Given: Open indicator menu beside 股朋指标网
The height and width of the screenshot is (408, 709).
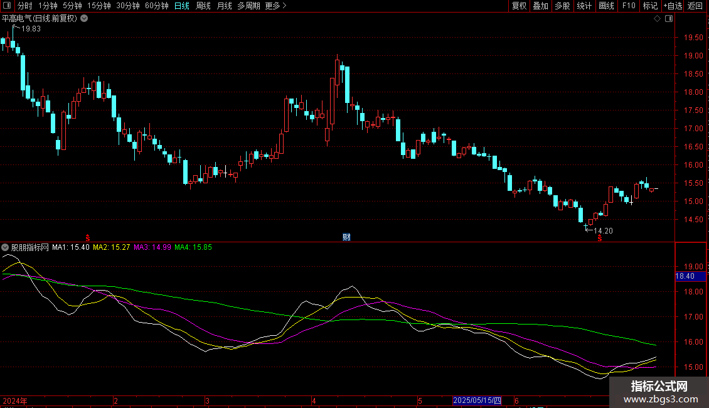Looking at the screenshot, I should coord(5,247).
